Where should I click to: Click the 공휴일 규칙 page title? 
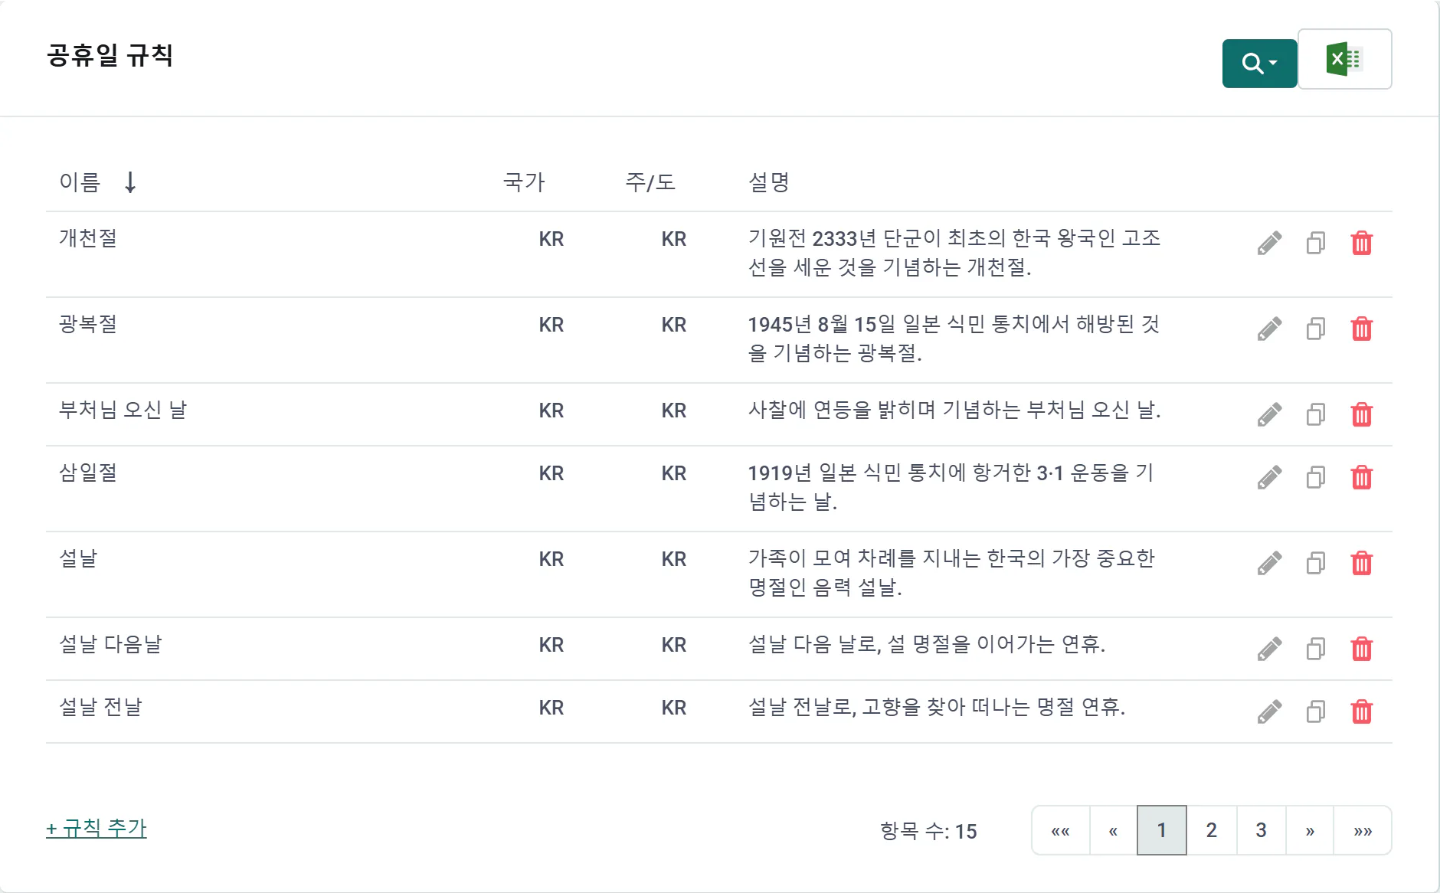click(x=110, y=55)
